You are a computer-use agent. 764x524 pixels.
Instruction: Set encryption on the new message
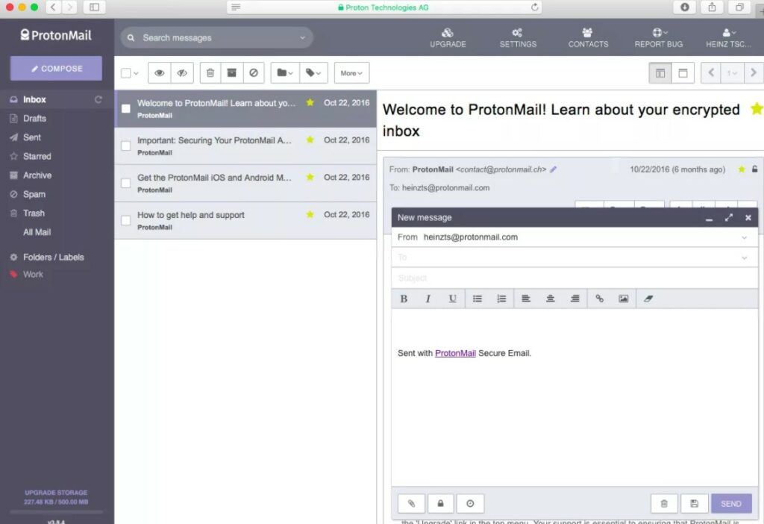(x=440, y=503)
